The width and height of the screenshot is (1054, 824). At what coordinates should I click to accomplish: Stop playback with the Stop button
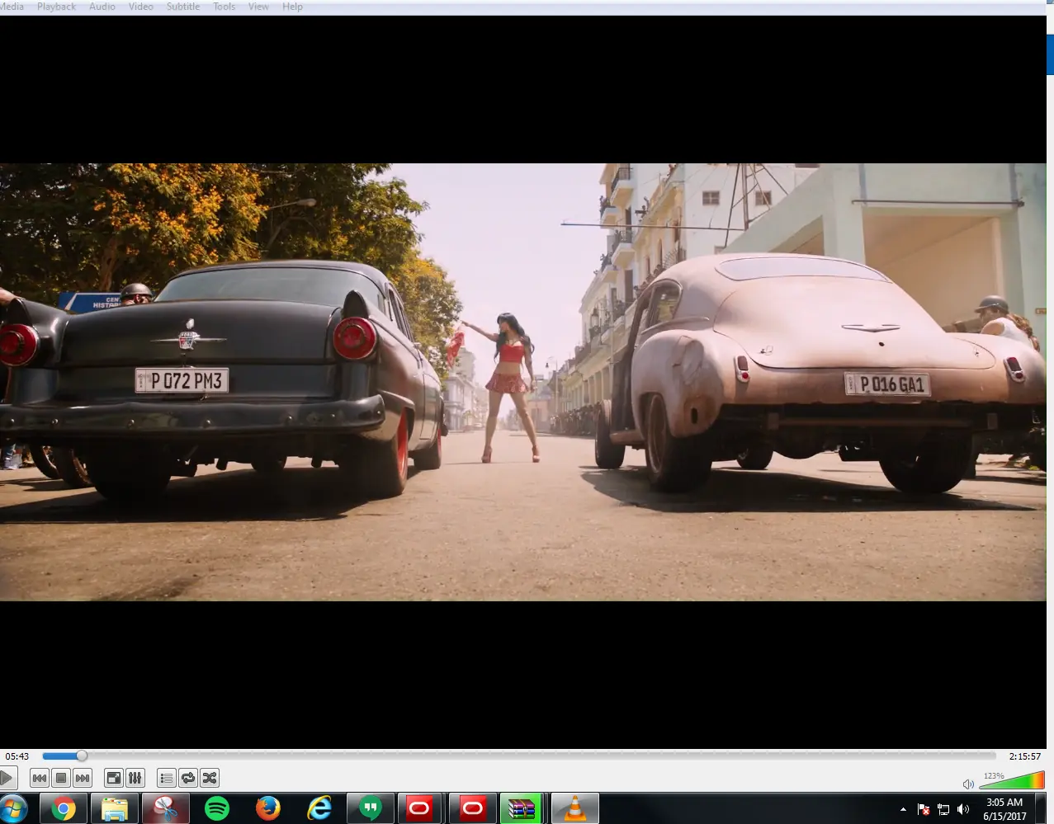point(60,778)
